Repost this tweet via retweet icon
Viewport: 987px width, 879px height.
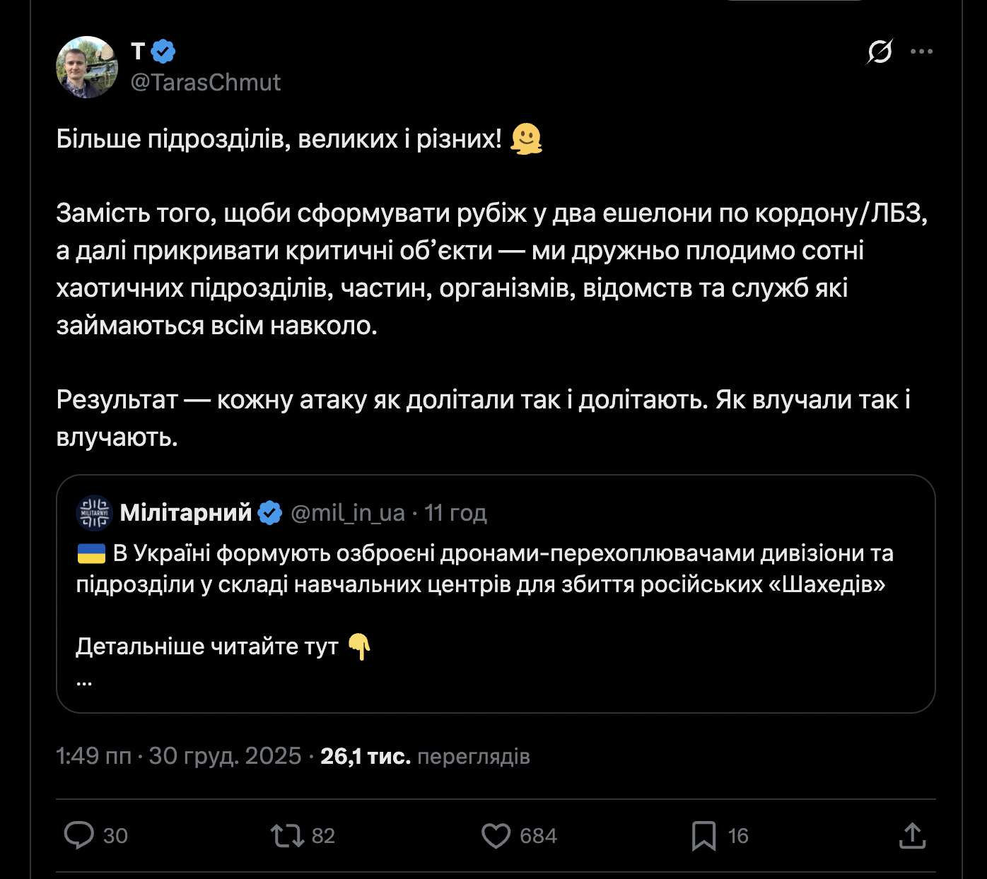click(x=287, y=835)
